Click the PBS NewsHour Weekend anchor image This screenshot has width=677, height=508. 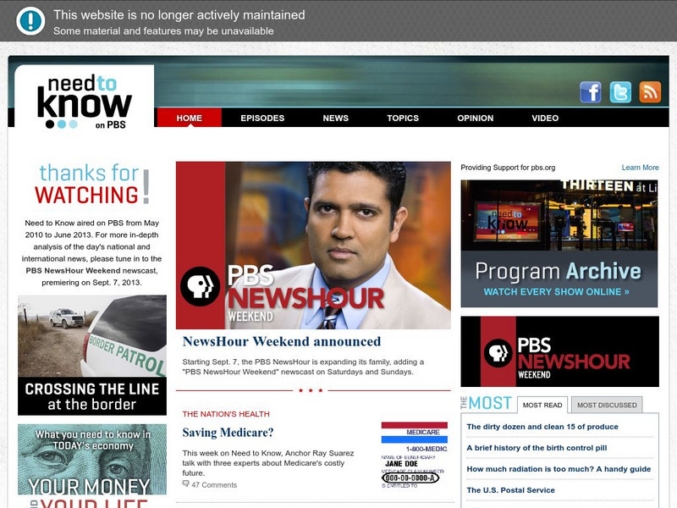click(313, 246)
